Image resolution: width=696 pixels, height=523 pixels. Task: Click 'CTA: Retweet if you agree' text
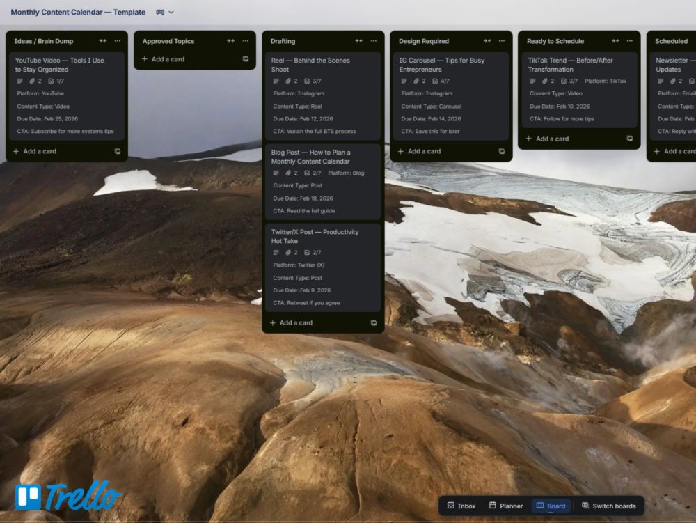(x=306, y=303)
